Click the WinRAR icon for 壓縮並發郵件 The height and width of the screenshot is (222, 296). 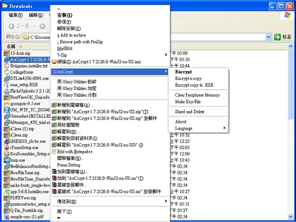54,185
